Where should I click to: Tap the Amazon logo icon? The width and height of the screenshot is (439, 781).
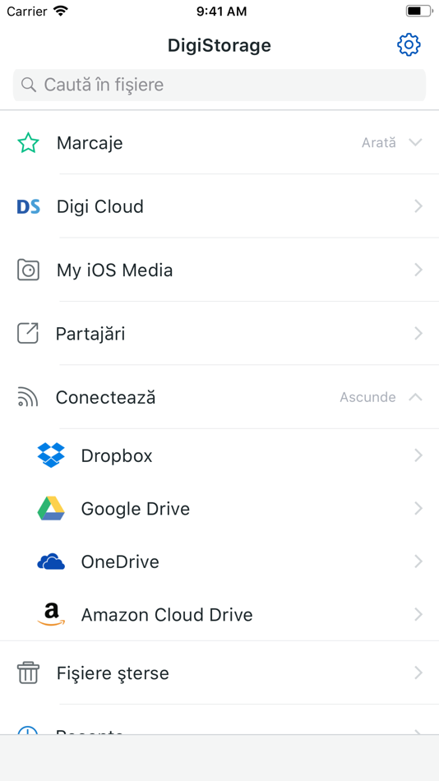51,615
